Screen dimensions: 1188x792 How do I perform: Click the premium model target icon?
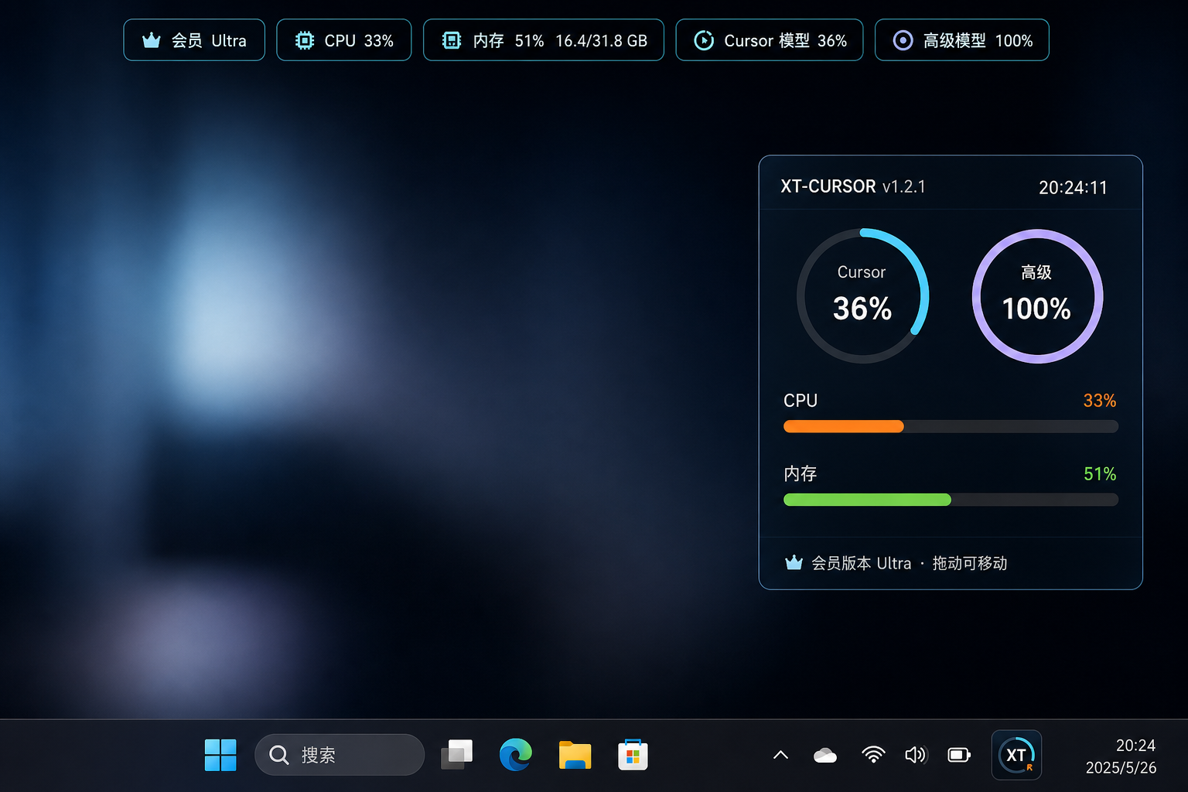point(903,40)
